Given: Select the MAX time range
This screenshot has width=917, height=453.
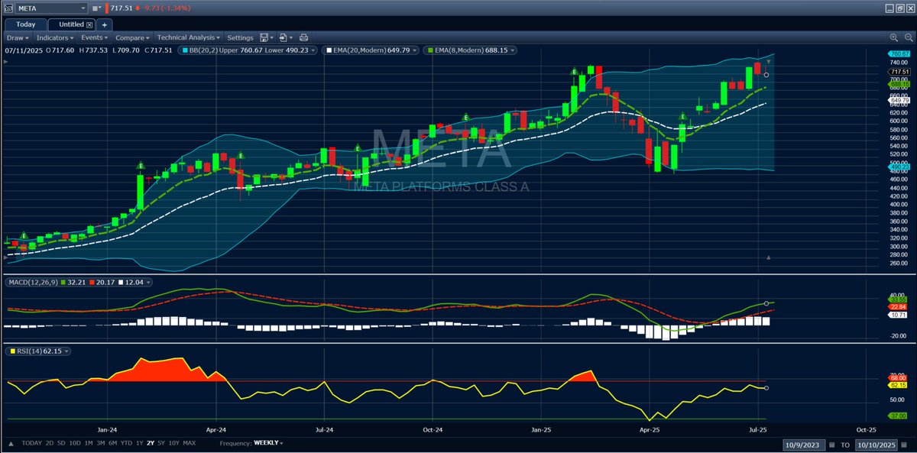Looking at the screenshot, I should [190, 443].
